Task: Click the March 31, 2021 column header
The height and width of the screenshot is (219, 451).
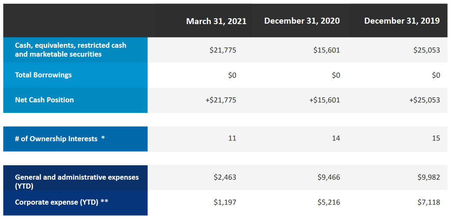Action: point(216,21)
